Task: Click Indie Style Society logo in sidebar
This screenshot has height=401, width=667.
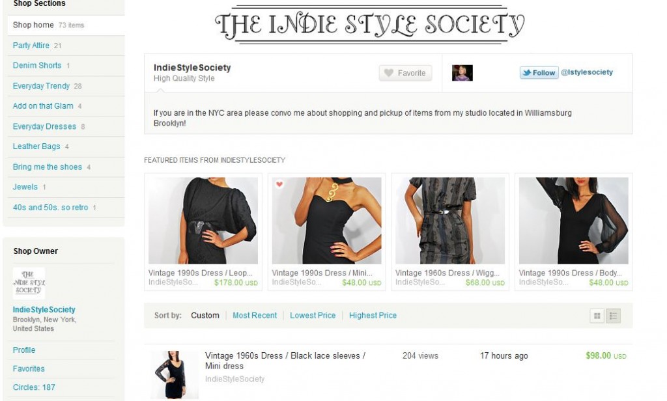Action: [29, 283]
